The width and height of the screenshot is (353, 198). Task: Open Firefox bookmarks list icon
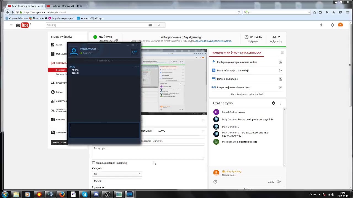(x=320, y=12)
